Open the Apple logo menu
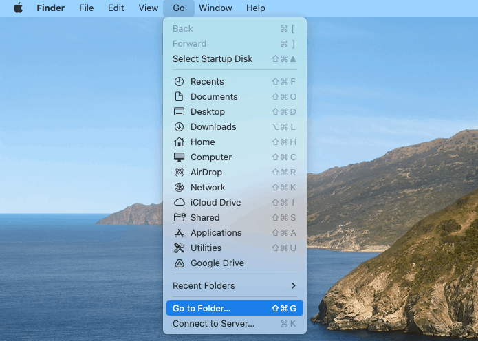 pos(19,8)
